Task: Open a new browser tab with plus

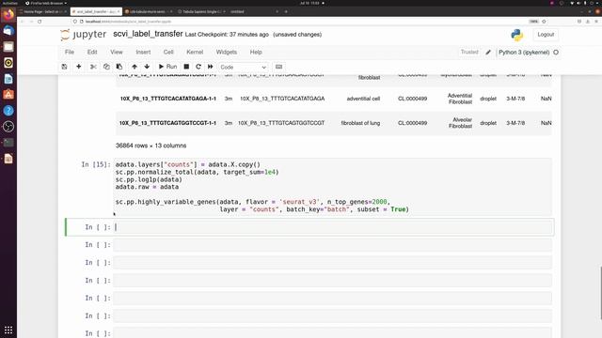Action: (x=286, y=11)
